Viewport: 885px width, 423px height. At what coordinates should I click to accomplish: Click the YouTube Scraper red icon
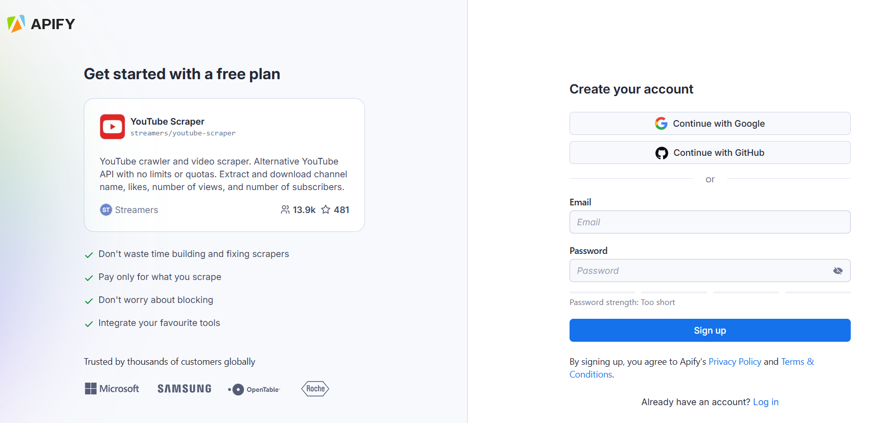[x=112, y=127]
